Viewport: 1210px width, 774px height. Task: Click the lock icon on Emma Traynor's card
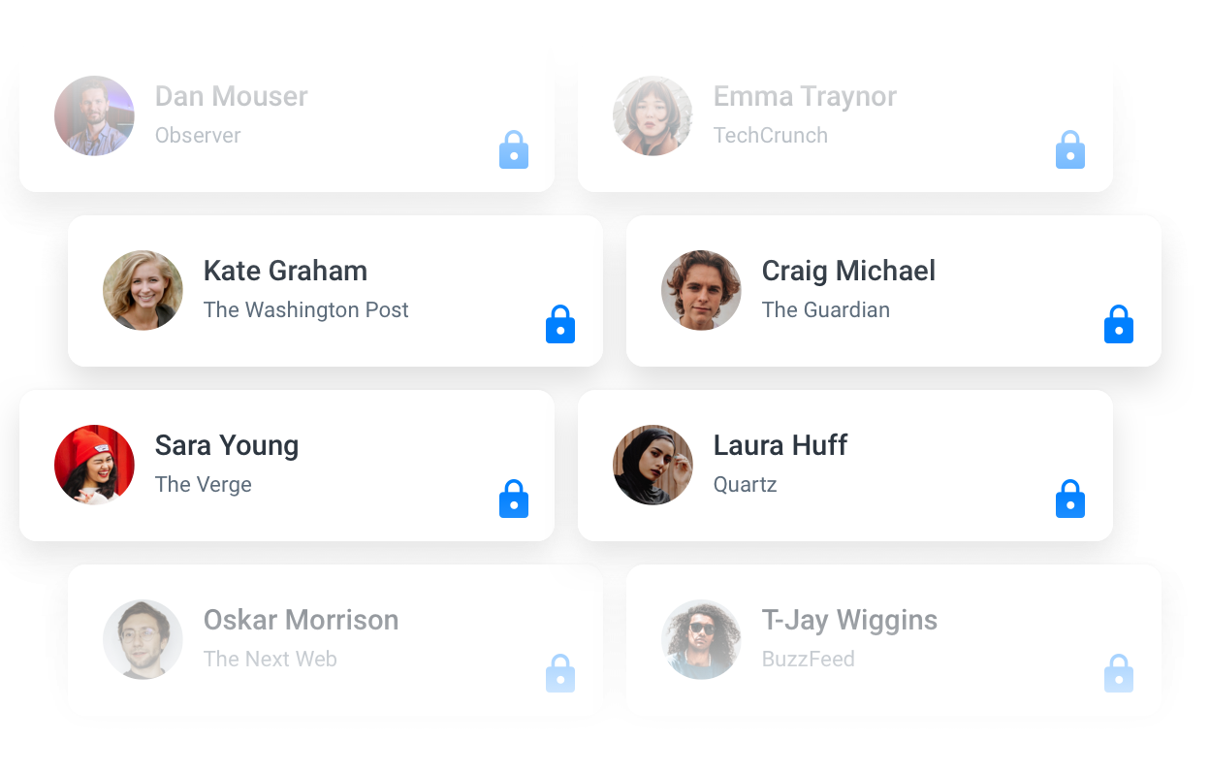click(x=1070, y=150)
